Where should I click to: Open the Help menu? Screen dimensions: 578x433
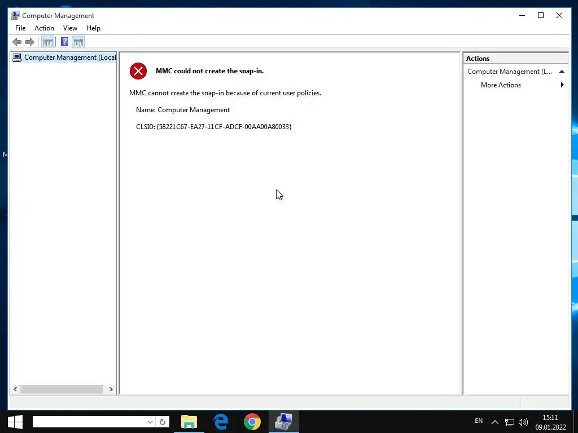coord(93,28)
